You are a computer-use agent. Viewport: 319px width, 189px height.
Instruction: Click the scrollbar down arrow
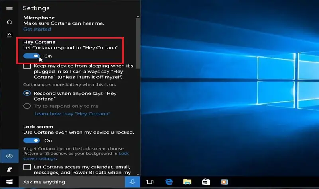click(x=138, y=174)
